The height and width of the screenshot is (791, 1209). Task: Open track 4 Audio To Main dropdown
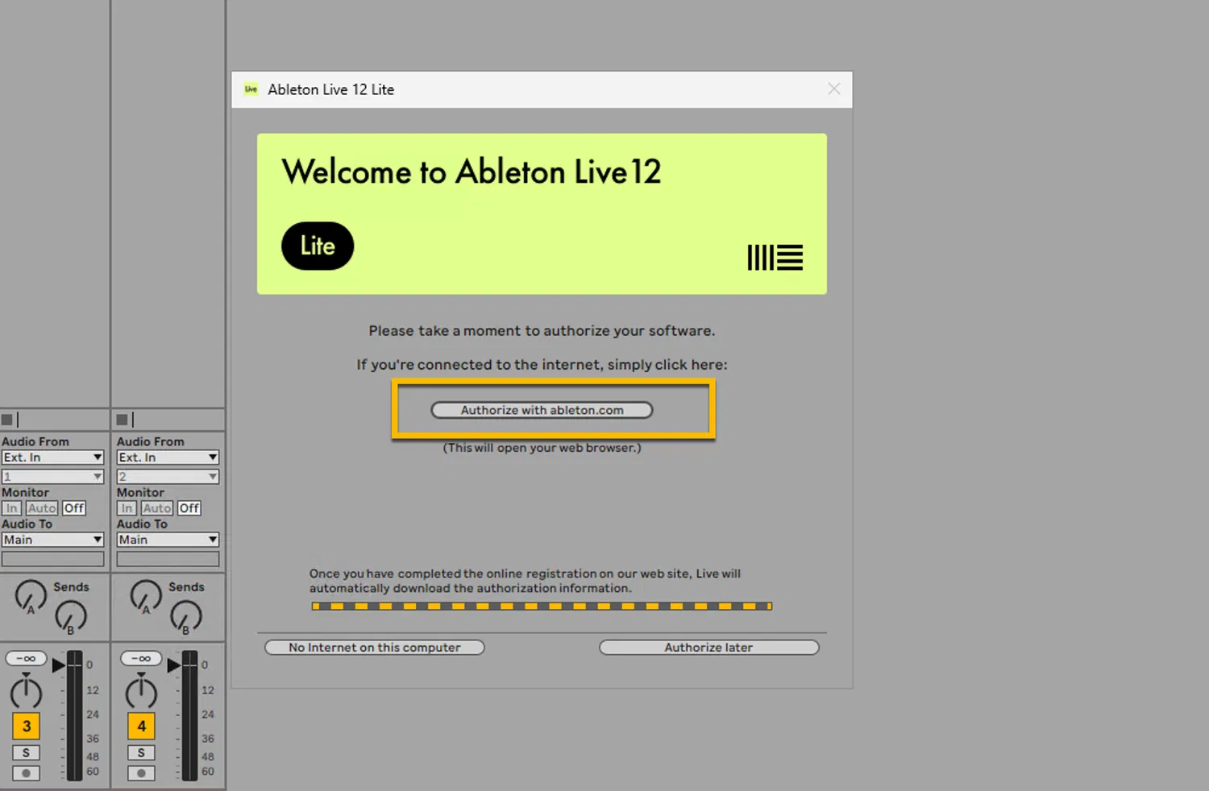pyautogui.click(x=168, y=540)
